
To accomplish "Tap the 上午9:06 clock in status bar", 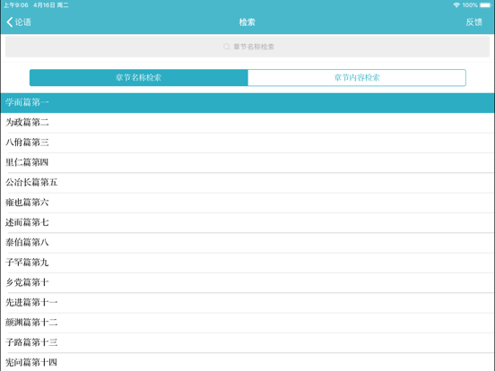I will 16,5.
